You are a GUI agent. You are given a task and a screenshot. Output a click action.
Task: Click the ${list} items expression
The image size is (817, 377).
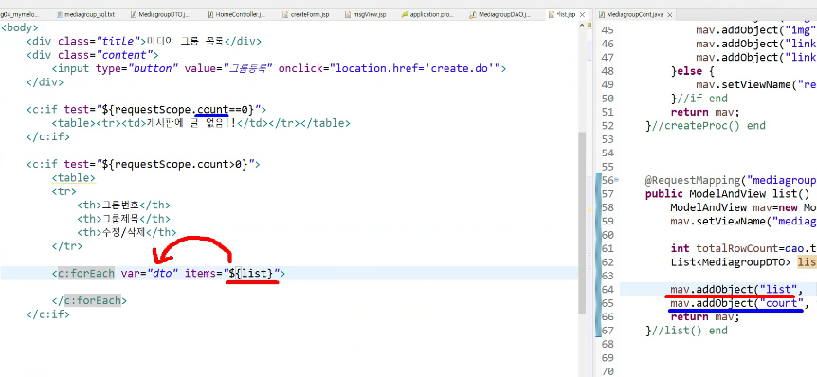click(x=252, y=273)
